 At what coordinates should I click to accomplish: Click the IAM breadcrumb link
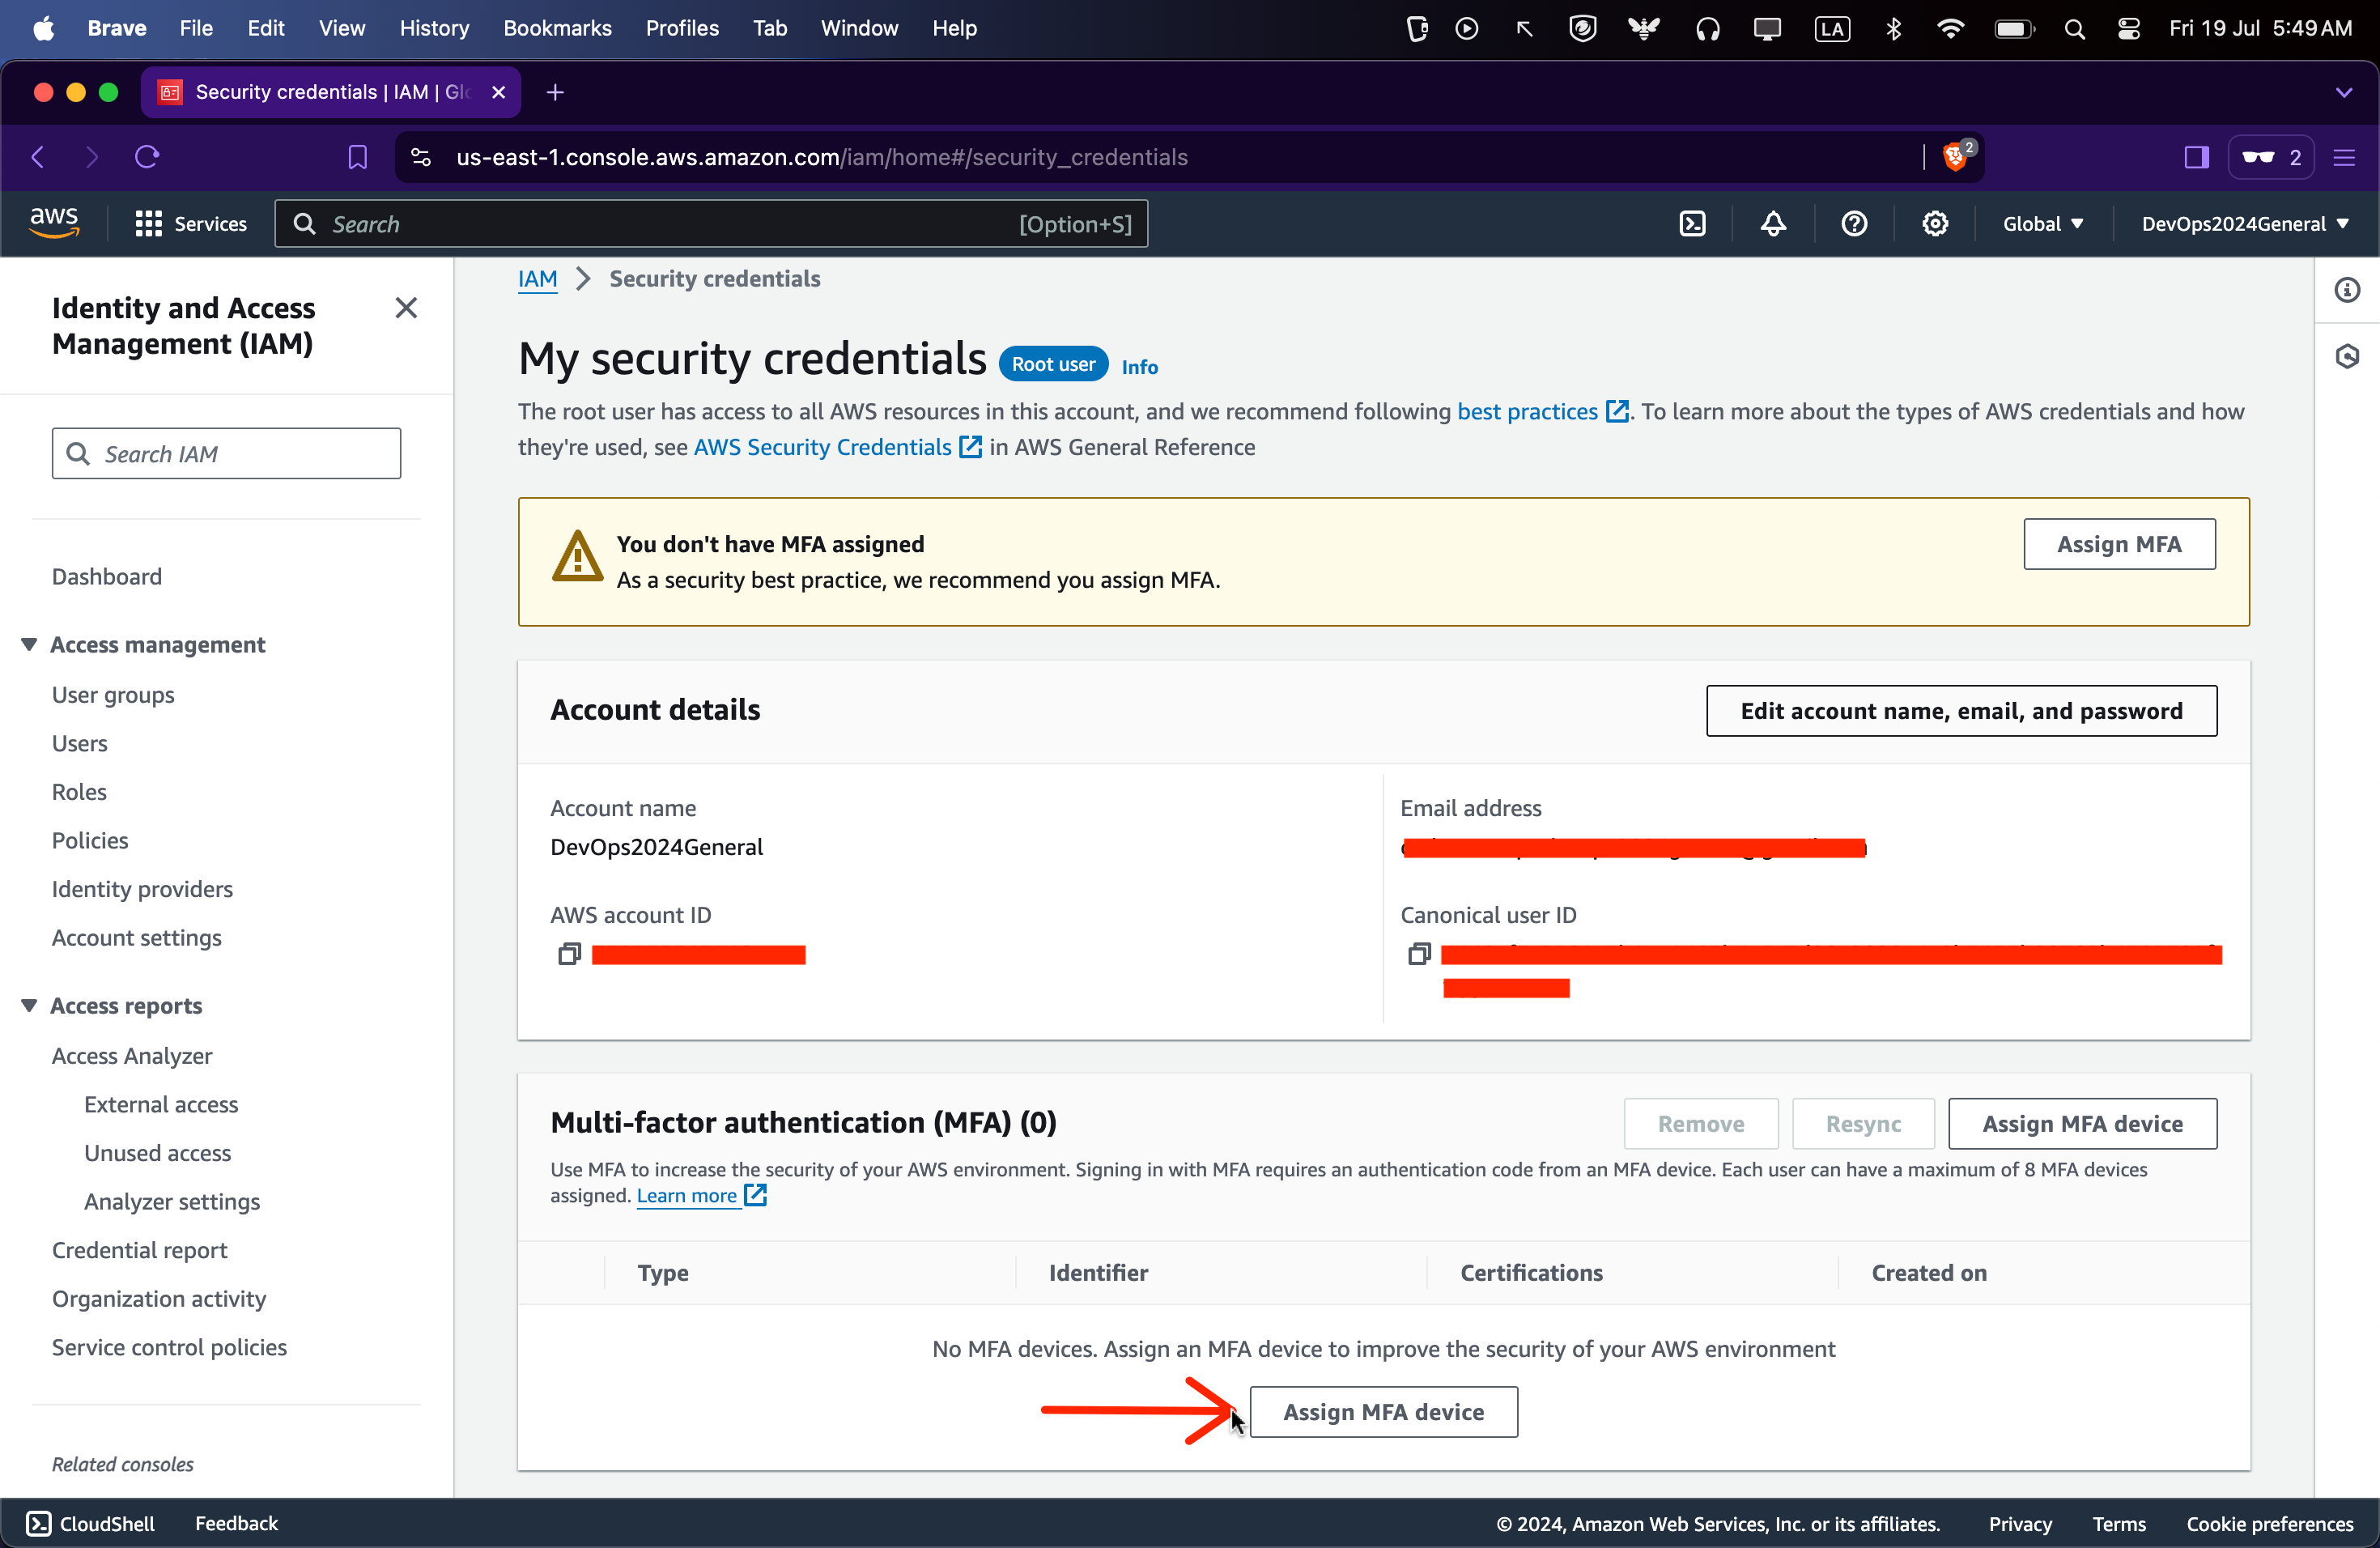click(538, 278)
